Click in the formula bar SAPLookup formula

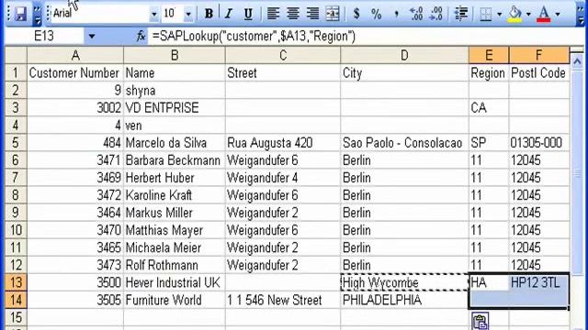point(254,37)
